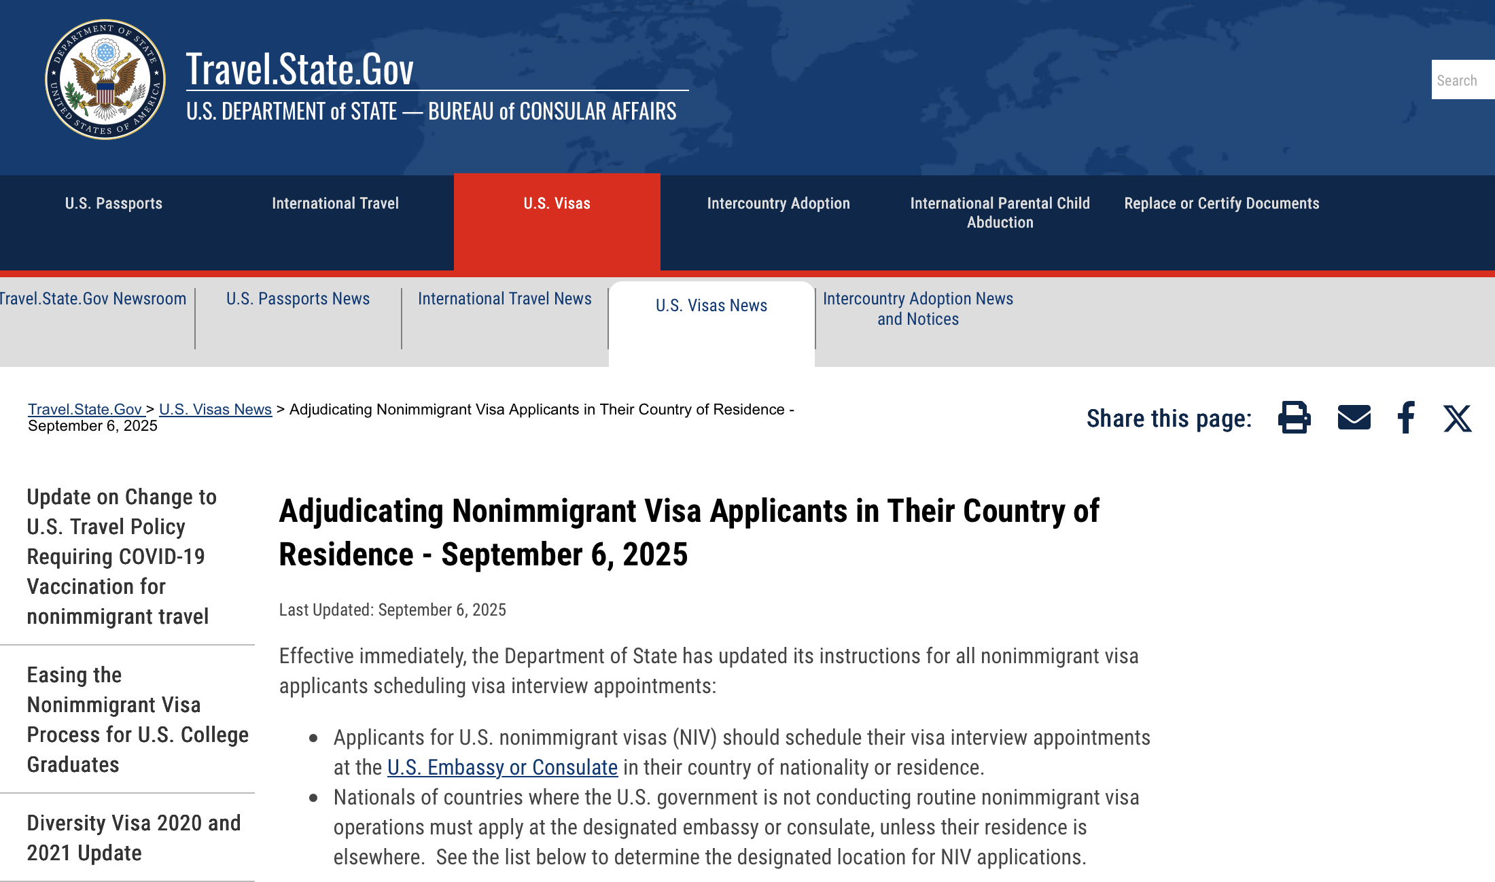1495x882 pixels.
Task: Switch to International Travel News tab
Action: (504, 299)
